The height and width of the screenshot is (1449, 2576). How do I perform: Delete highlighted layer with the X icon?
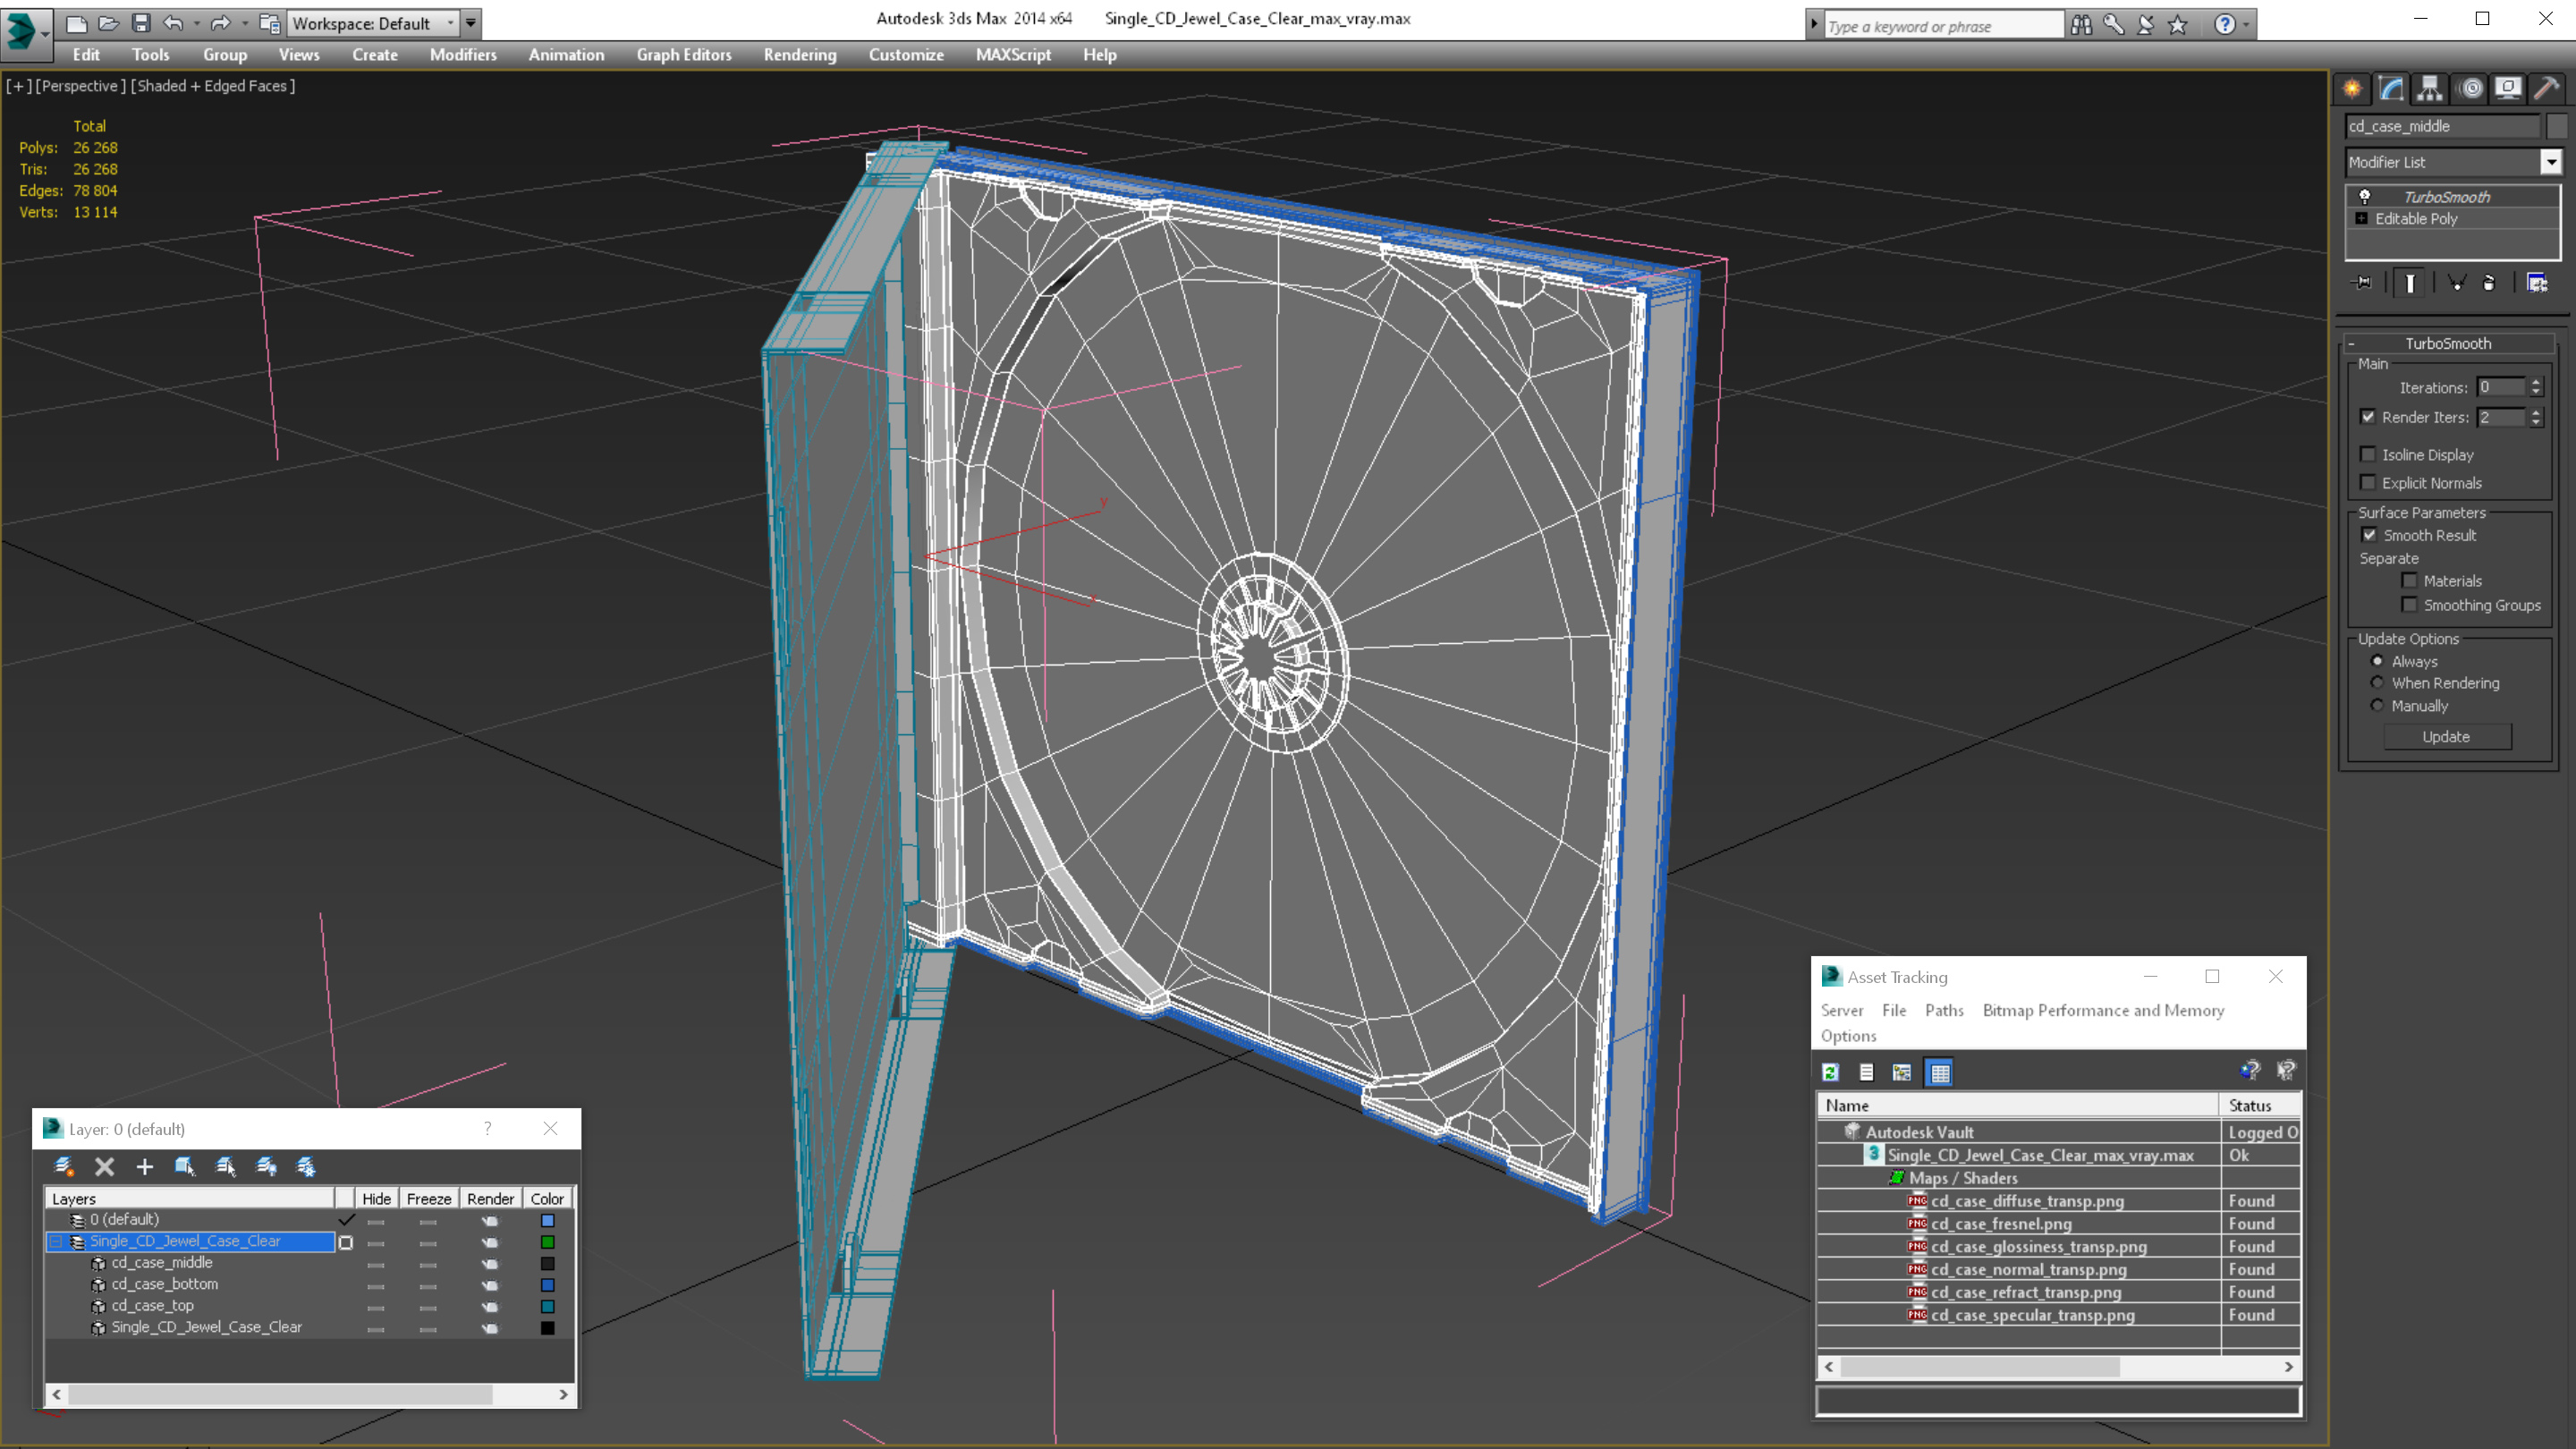(104, 1166)
